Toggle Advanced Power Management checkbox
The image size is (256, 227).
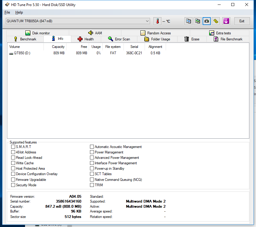92,157
